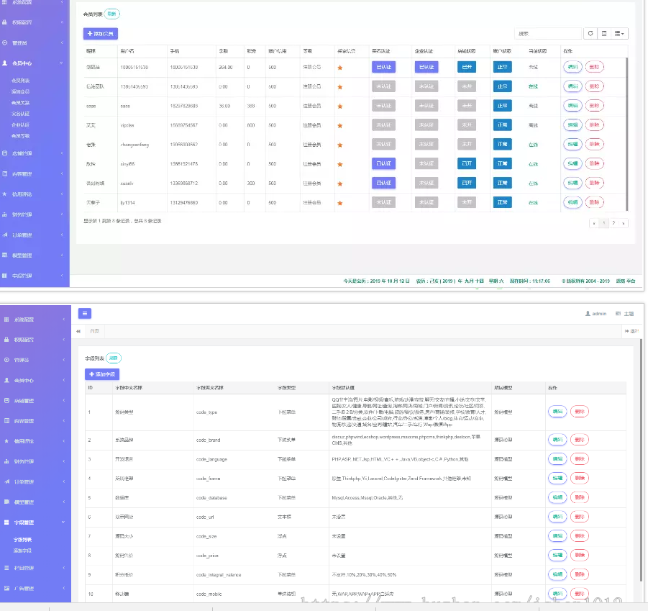The image size is (648, 611).
Task: Collapse the expanded 会员中心 sidebar menu
Action: (x=35, y=63)
